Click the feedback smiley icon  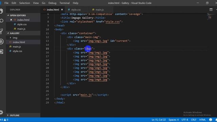point(211,120)
